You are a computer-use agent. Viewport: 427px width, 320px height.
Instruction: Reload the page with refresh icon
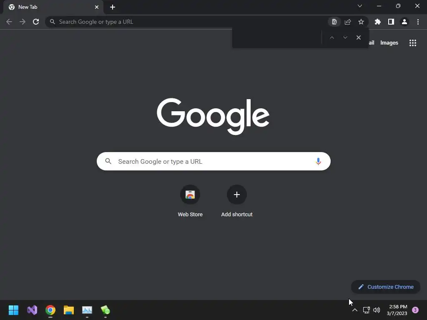click(36, 22)
